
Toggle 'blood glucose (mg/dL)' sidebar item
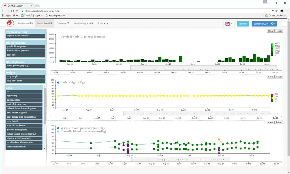pos(25,66)
